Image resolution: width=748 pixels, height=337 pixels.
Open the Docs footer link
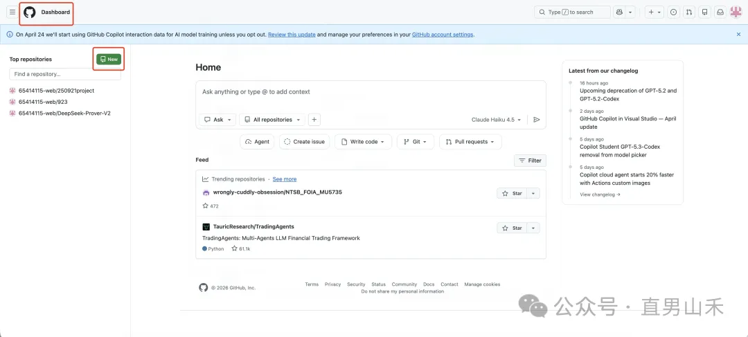point(429,284)
